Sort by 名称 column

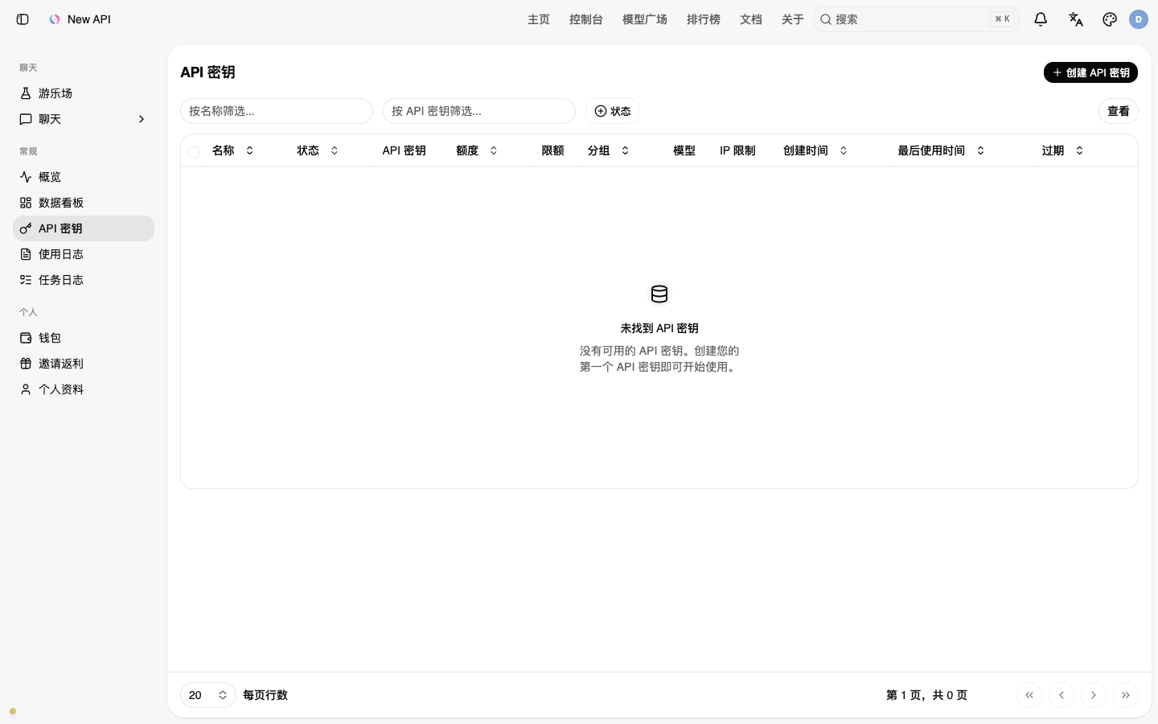coord(233,150)
